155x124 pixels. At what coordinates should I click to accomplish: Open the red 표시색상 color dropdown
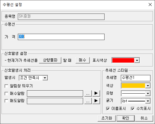click(126, 60)
